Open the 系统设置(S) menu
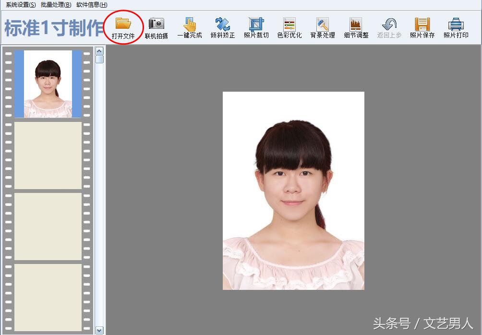The height and width of the screenshot is (335, 482). pyautogui.click(x=21, y=5)
